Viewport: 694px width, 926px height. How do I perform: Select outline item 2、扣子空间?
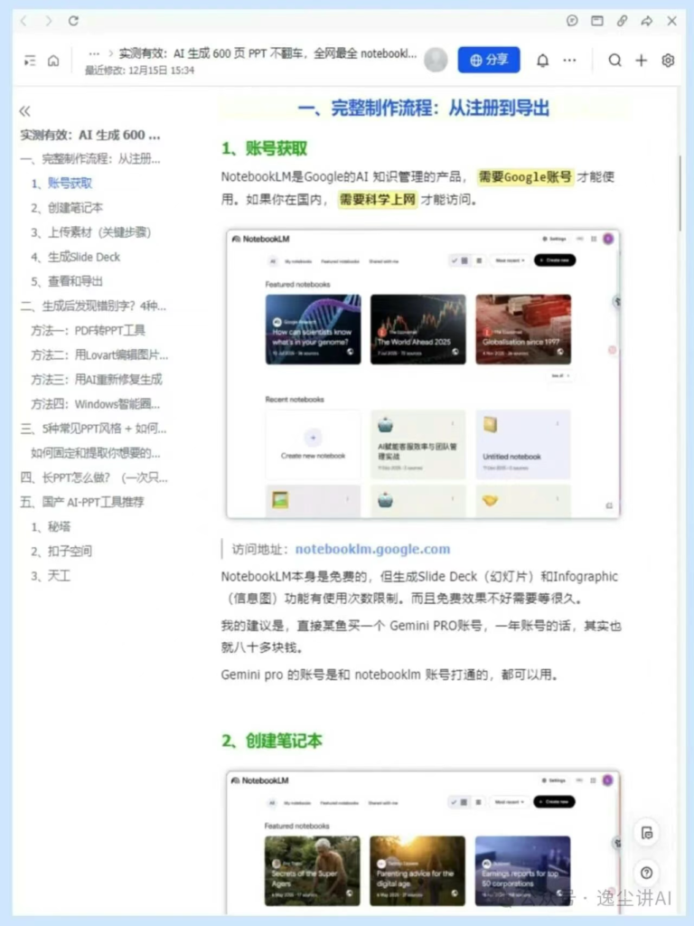[61, 551]
